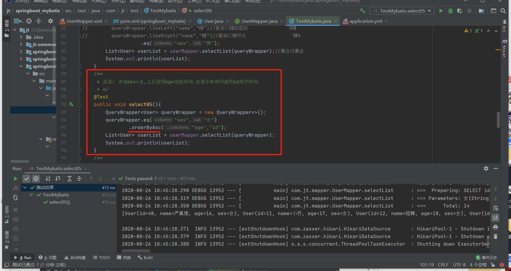Rerun the test in the Run panel
Viewport: 511px width, 271px height.
15,179
